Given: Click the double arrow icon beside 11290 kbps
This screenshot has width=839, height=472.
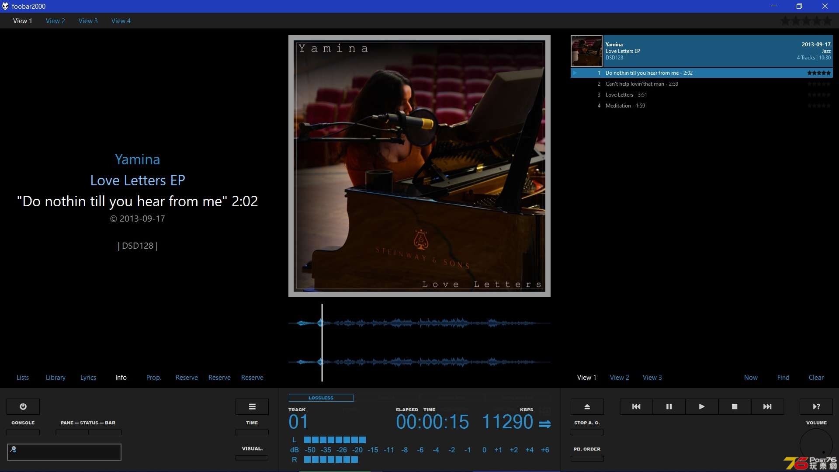Looking at the screenshot, I should tap(544, 424).
